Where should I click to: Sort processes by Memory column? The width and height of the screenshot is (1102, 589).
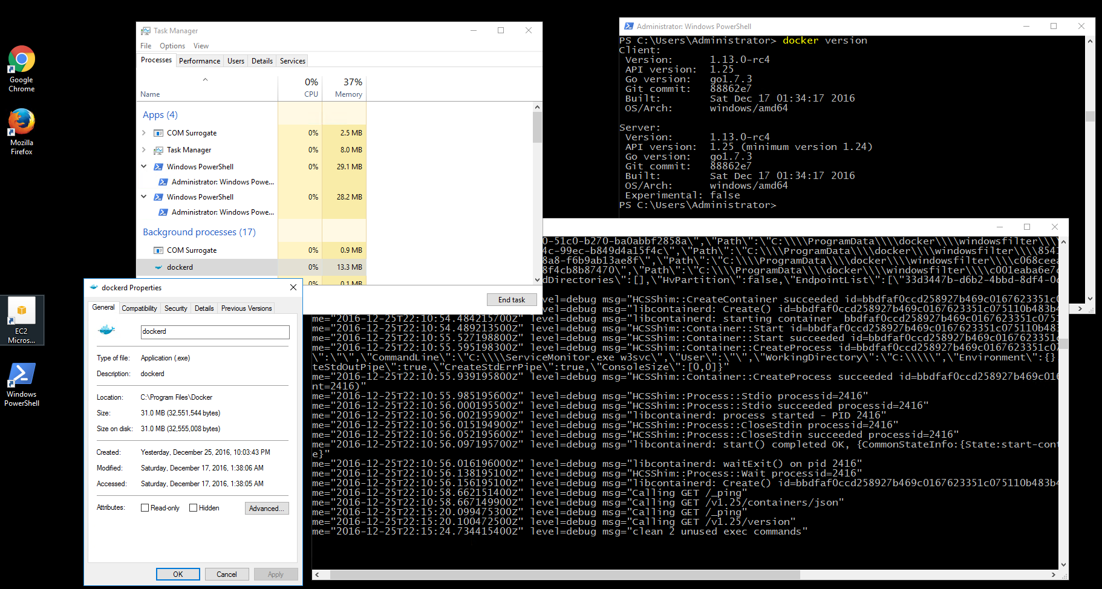[344, 87]
